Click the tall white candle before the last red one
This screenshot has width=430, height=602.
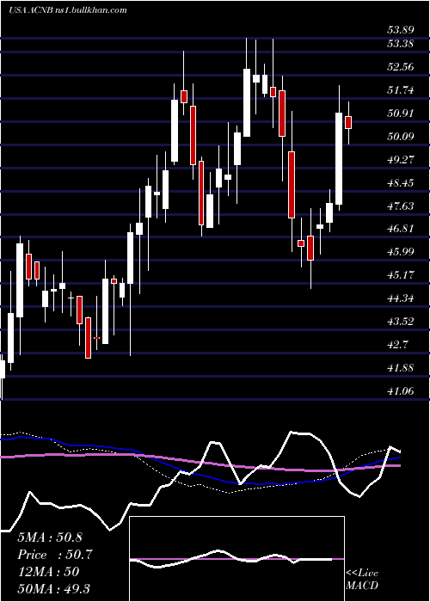tap(339, 158)
